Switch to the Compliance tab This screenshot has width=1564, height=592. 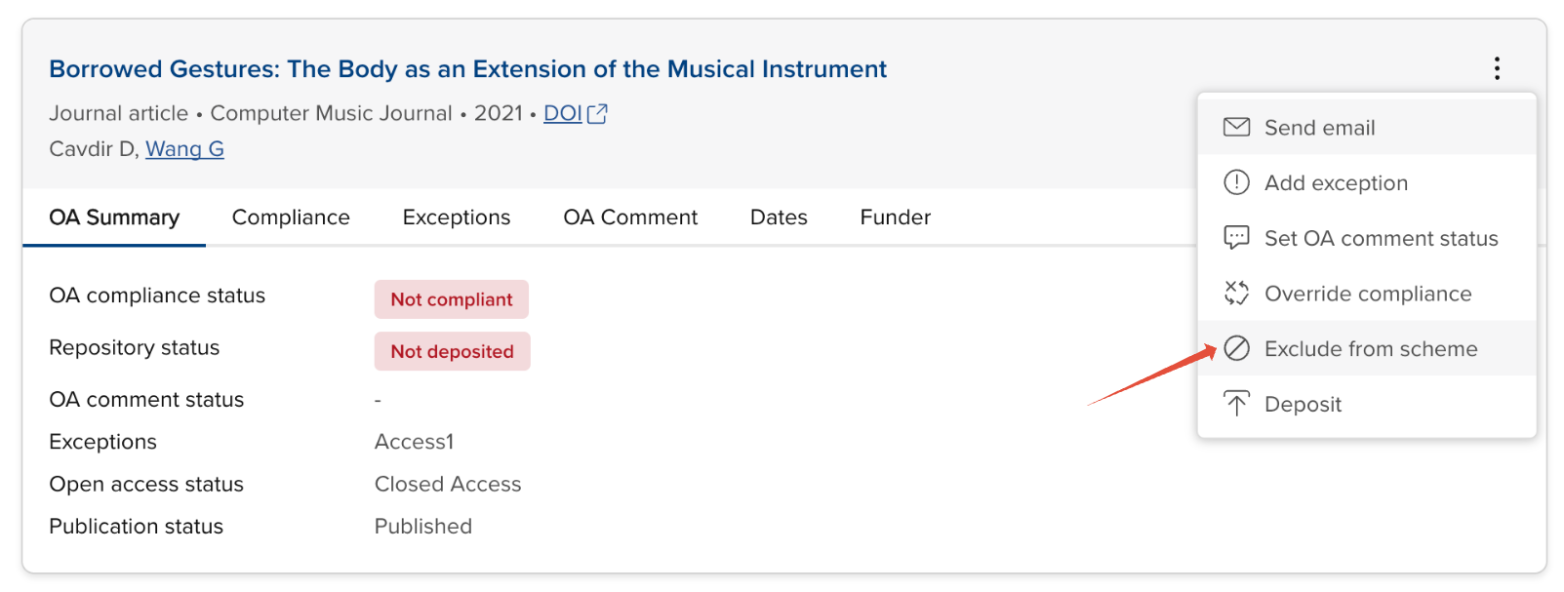291,217
